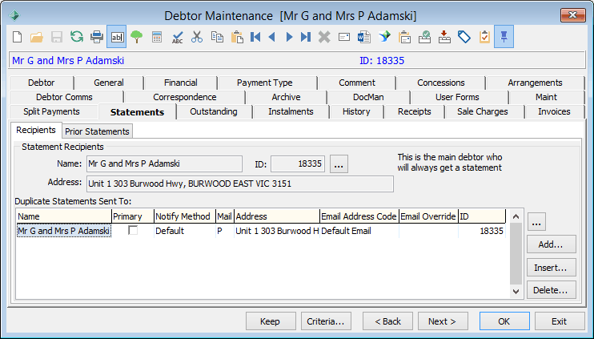Go to previous record arrow icon

[x=271, y=37]
